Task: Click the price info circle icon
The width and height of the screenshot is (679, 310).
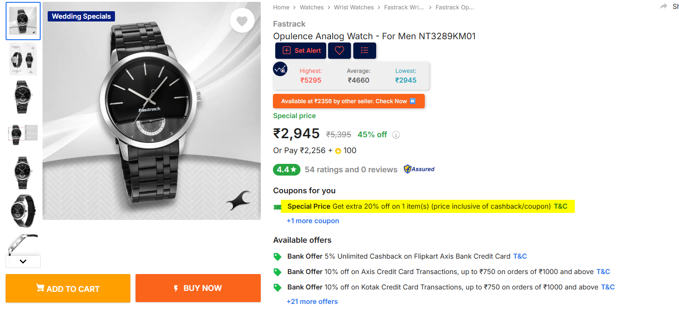Action: (x=396, y=135)
